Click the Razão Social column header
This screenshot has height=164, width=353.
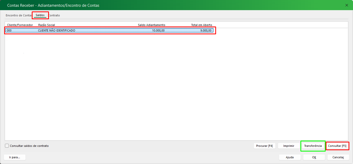click(47, 25)
